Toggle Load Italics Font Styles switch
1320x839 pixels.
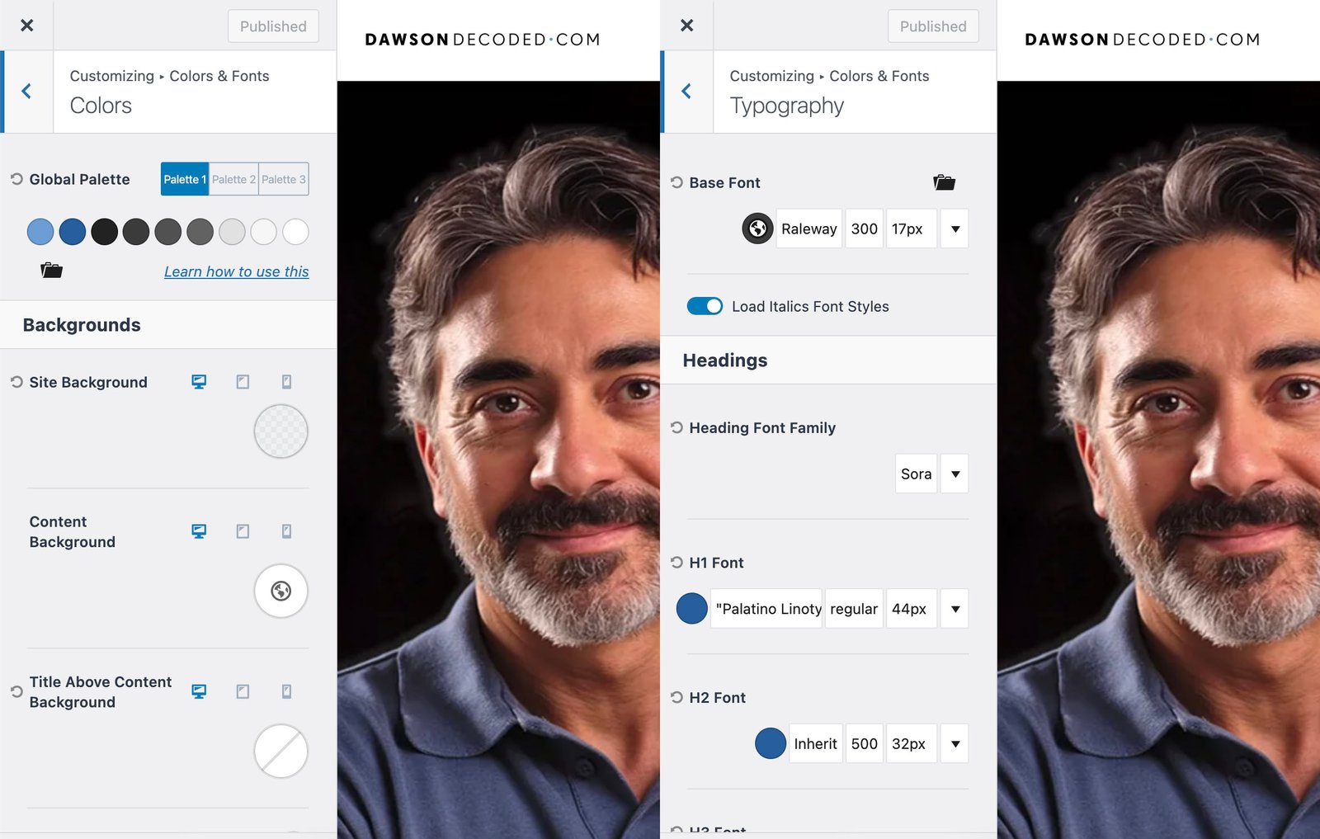[x=705, y=306]
